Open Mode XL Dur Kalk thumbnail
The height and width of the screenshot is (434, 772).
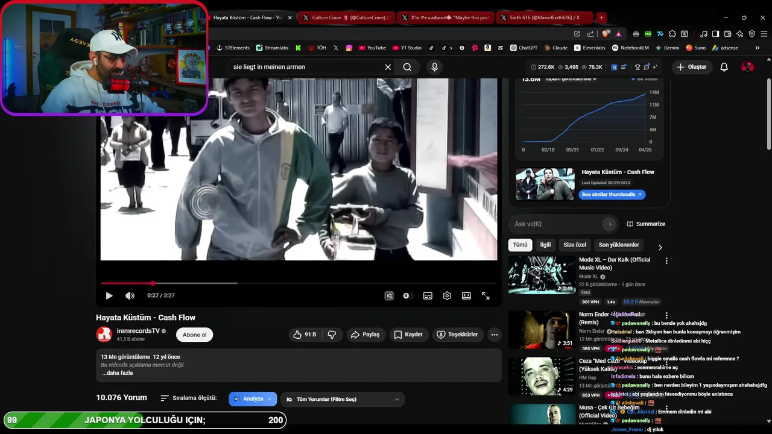(x=542, y=275)
